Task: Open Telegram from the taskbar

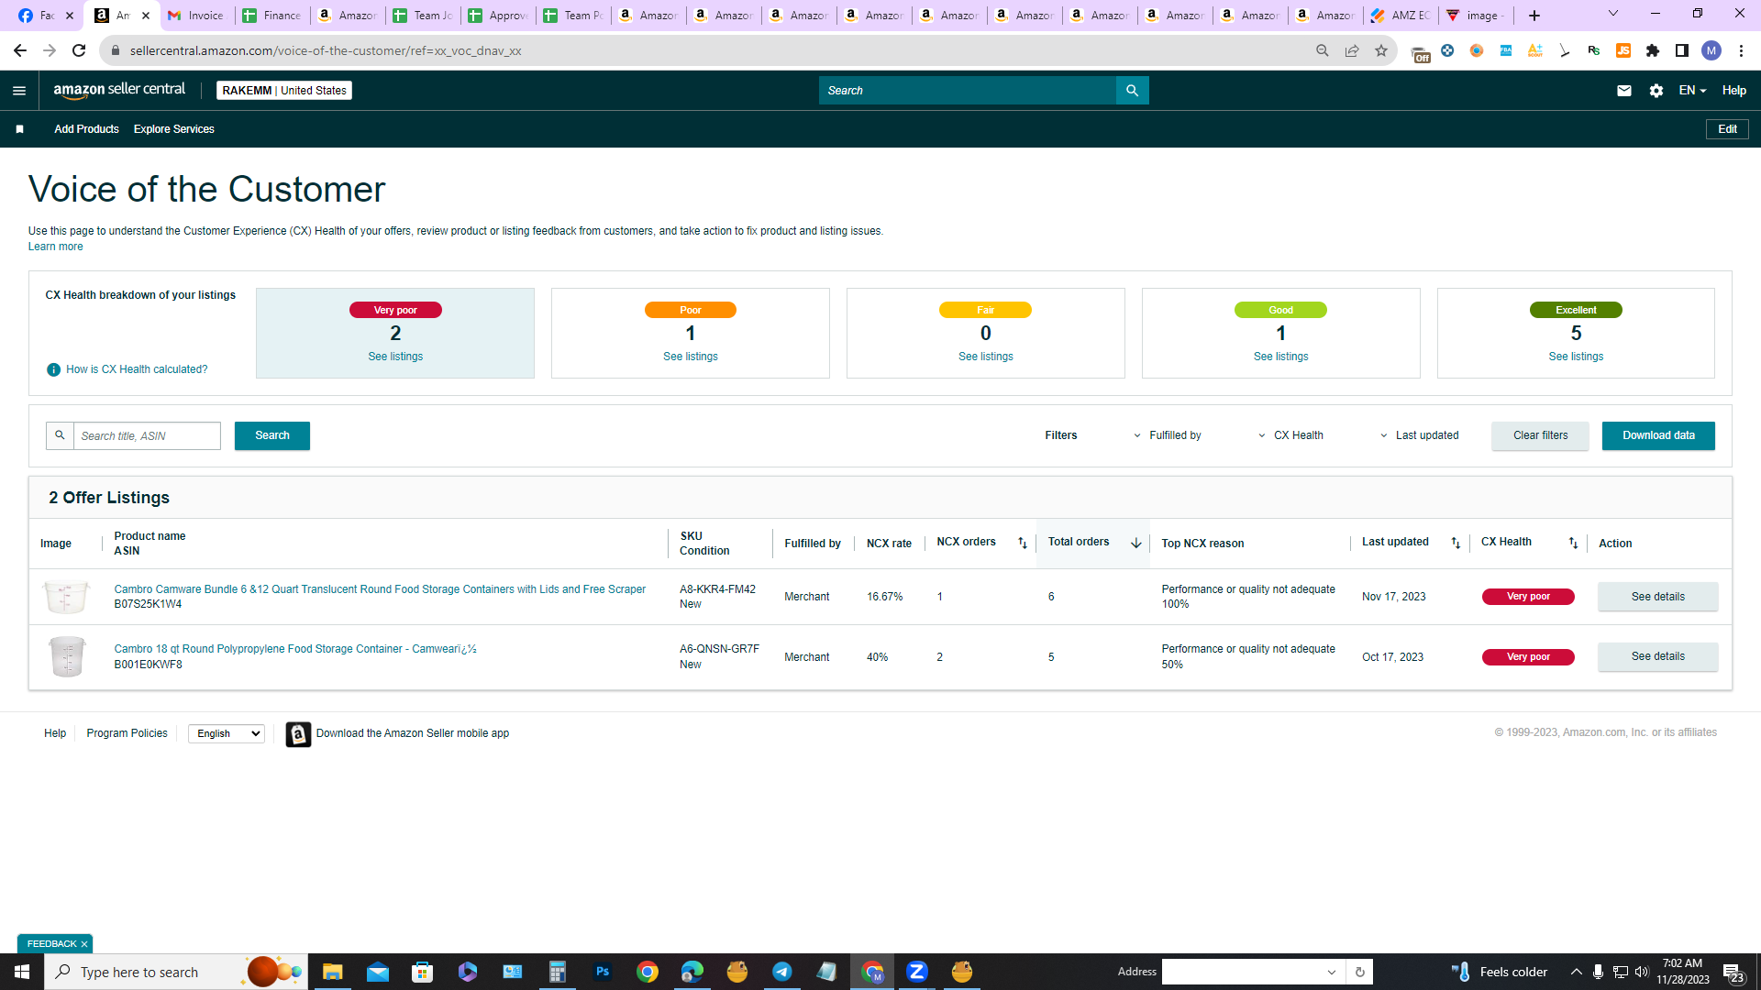Action: [782, 972]
